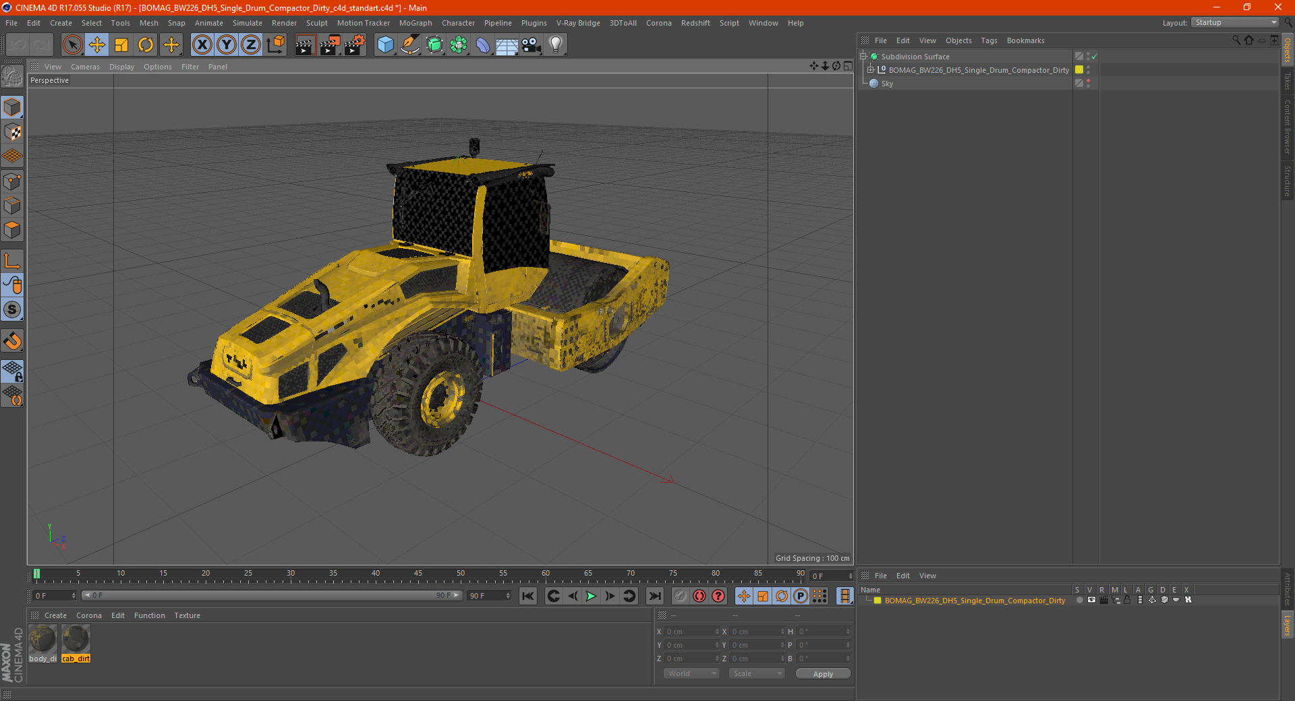Toggle X axis lock
1295x701 pixels.
(x=202, y=45)
